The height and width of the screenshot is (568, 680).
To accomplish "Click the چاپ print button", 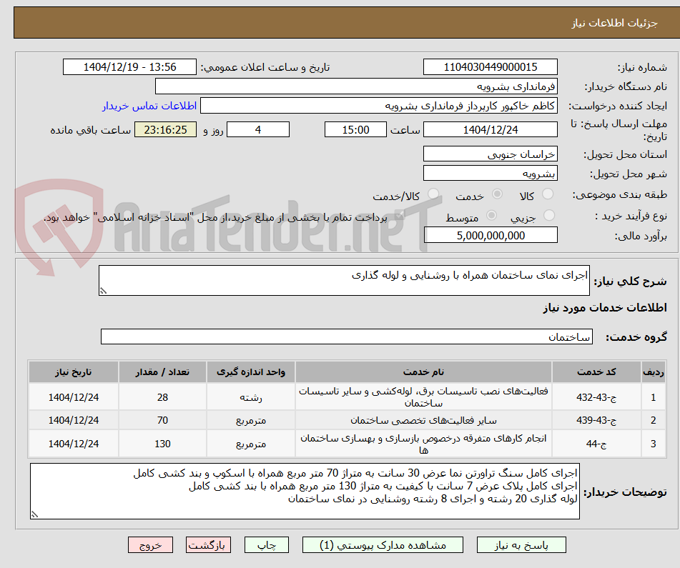I will [267, 545].
